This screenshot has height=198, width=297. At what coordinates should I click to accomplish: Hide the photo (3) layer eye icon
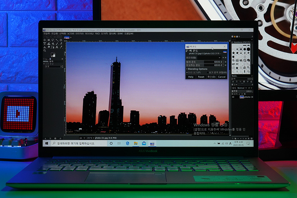233,97
